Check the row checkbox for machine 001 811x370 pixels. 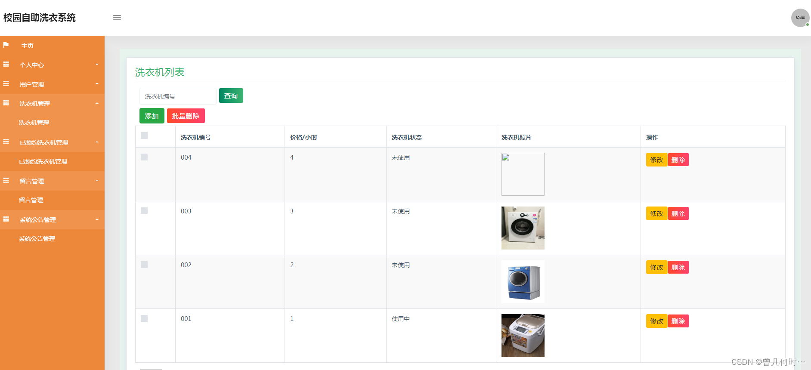pos(144,318)
